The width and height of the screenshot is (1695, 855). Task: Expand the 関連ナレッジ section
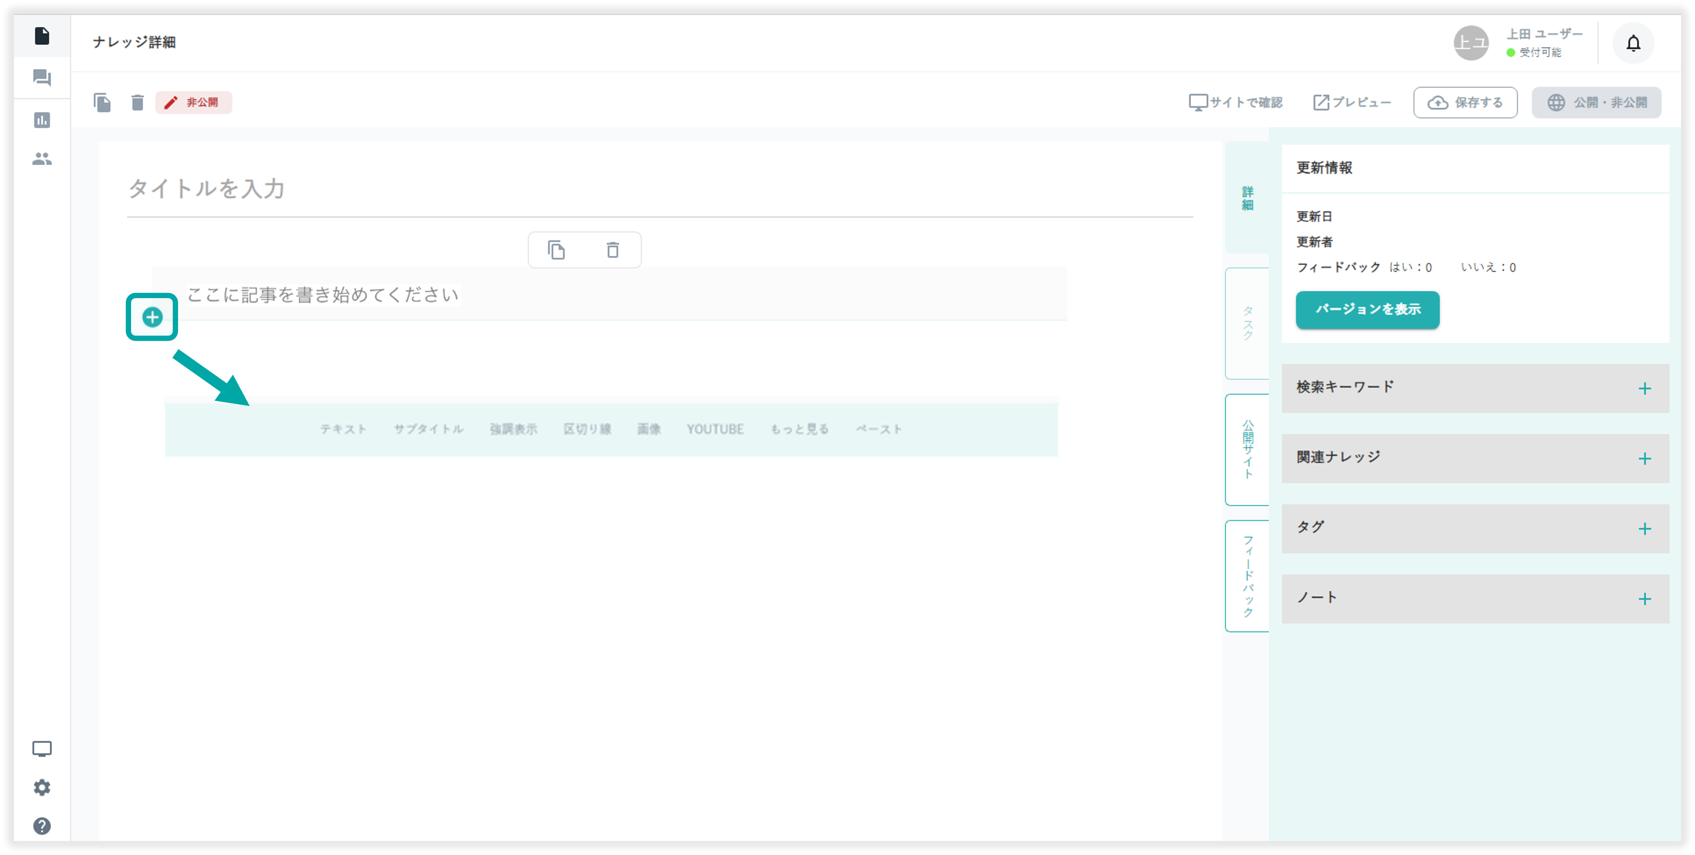[x=1644, y=458]
